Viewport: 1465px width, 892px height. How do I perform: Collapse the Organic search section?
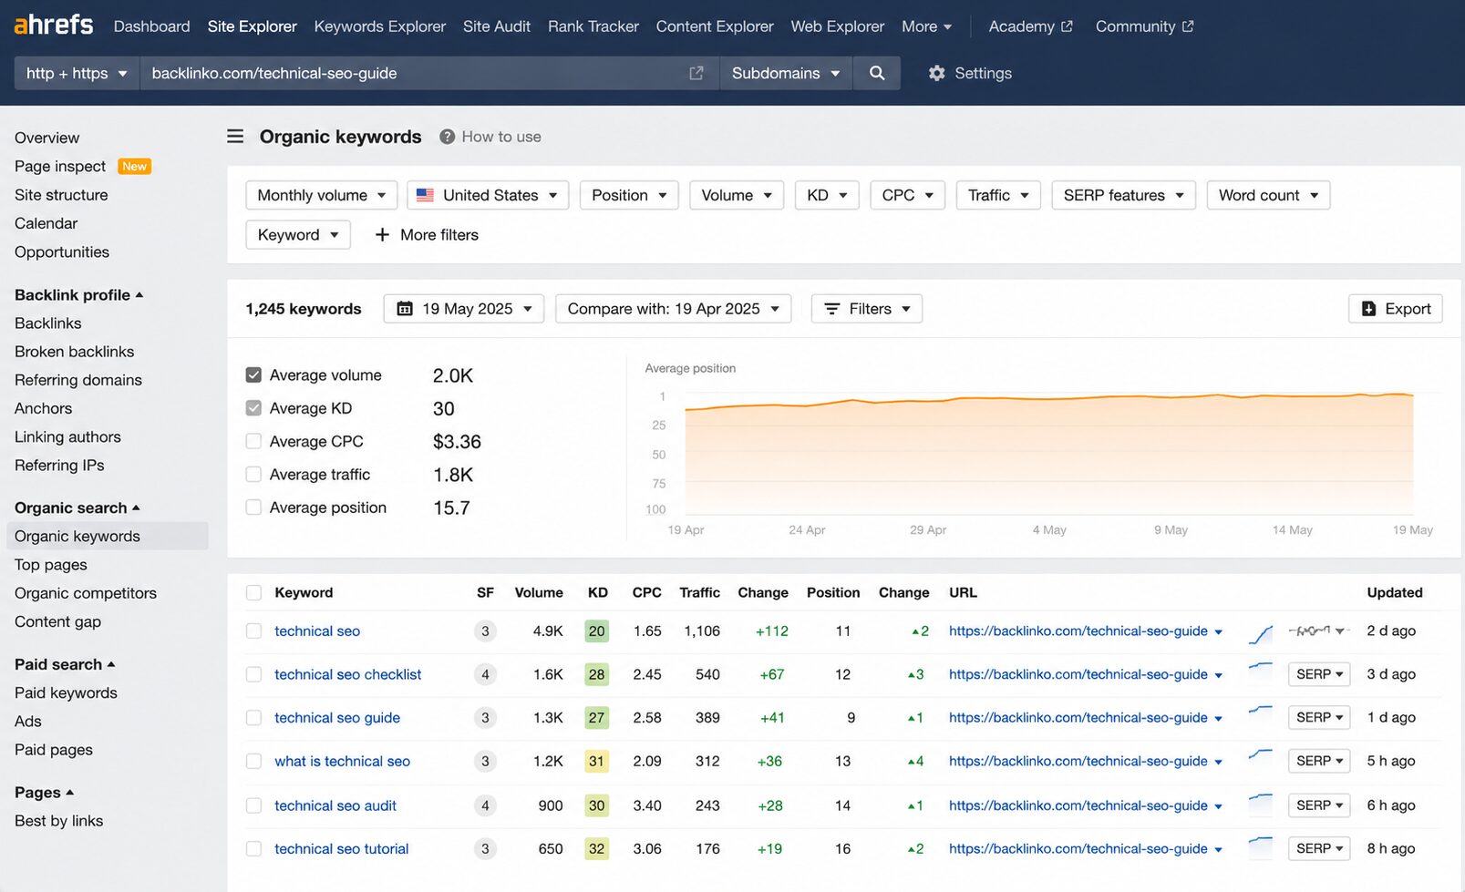click(x=77, y=508)
